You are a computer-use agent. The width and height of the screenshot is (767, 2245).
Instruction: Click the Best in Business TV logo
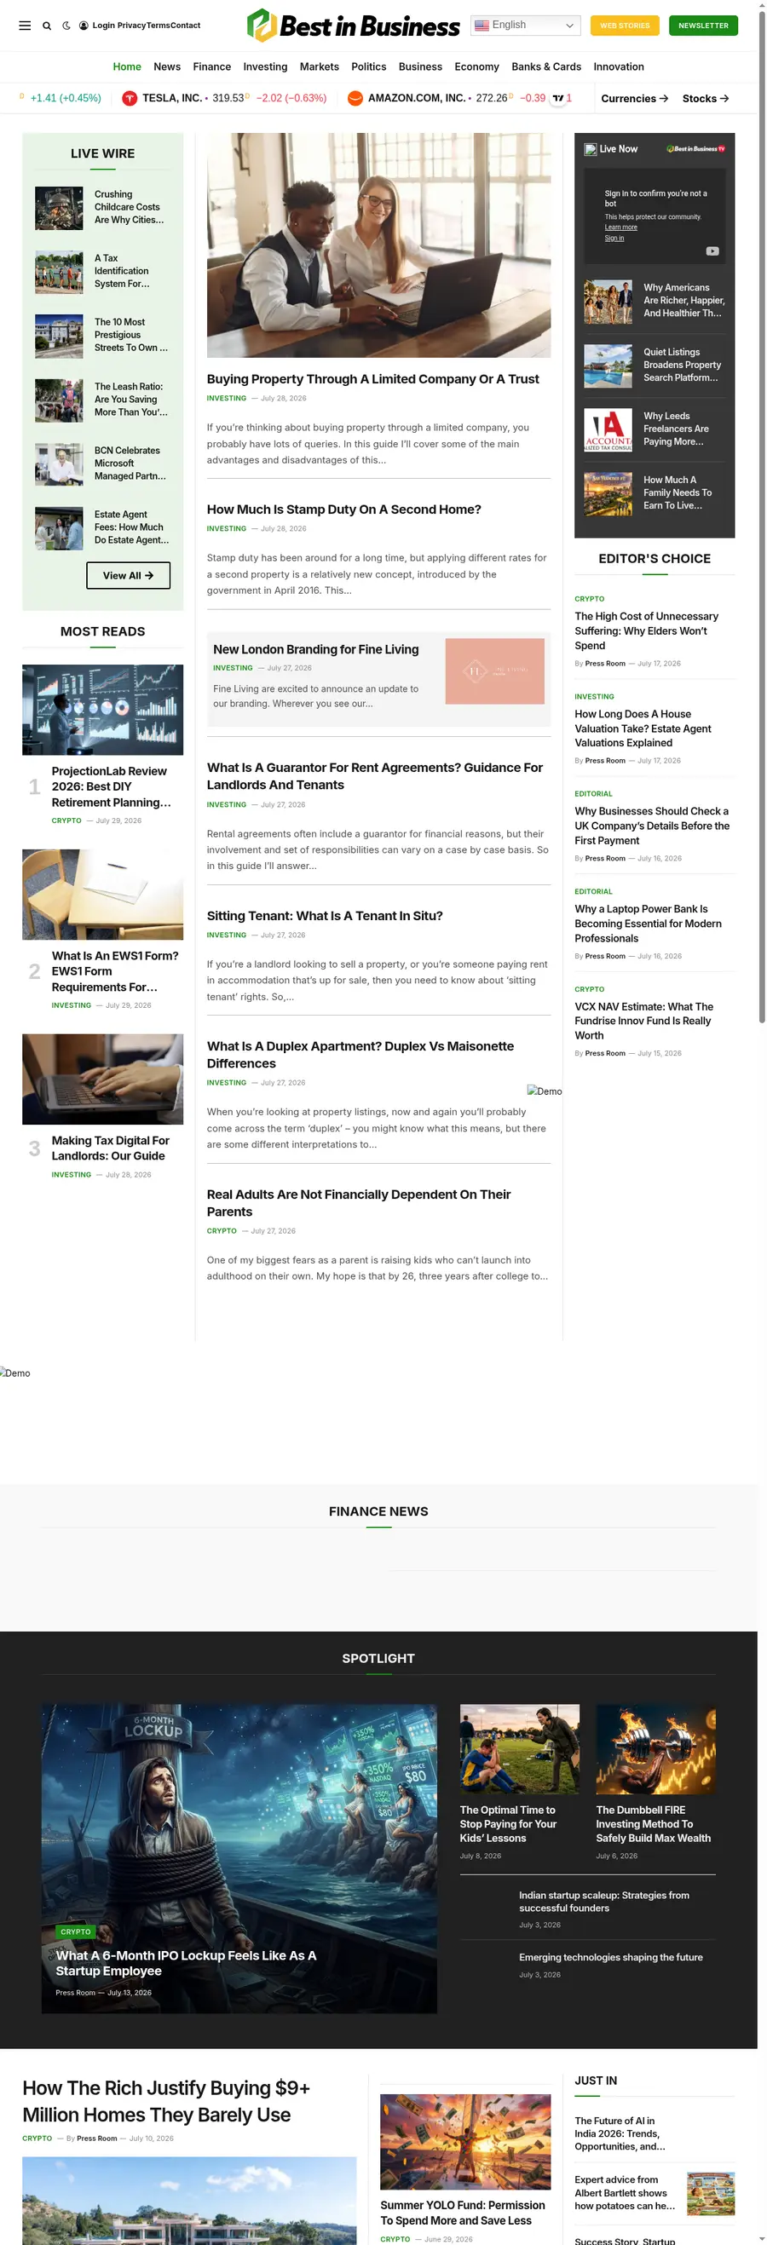pos(695,149)
